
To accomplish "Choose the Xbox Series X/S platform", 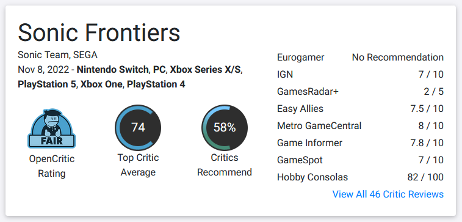I will click(205, 70).
